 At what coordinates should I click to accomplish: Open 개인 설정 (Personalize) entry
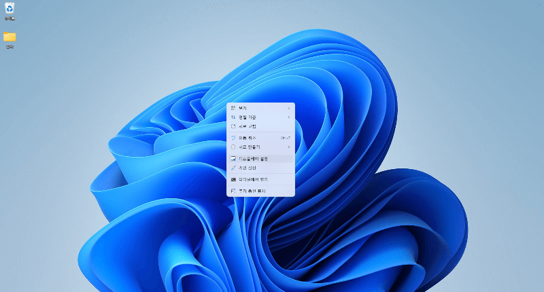pos(260,168)
